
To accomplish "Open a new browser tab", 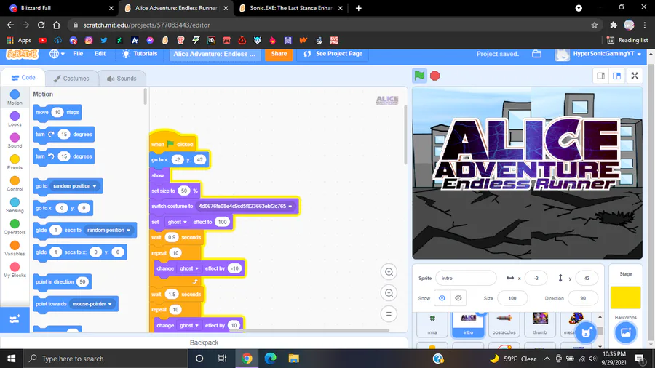I will point(358,8).
